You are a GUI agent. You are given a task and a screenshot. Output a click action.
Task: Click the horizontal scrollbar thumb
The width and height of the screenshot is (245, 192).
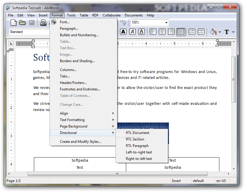pos(117,174)
